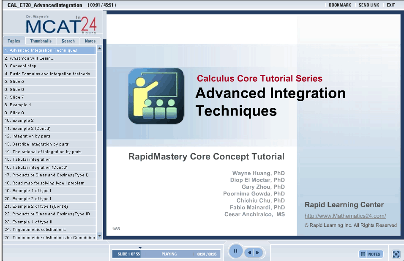The height and width of the screenshot is (261, 404).
Task: Click the teacher presentation icon on slide
Action: [156, 96]
